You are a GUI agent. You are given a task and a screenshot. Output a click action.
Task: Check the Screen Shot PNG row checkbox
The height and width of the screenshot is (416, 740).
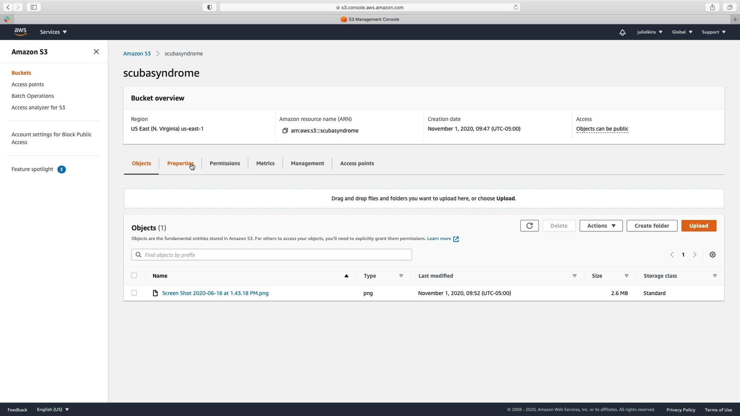(134, 293)
